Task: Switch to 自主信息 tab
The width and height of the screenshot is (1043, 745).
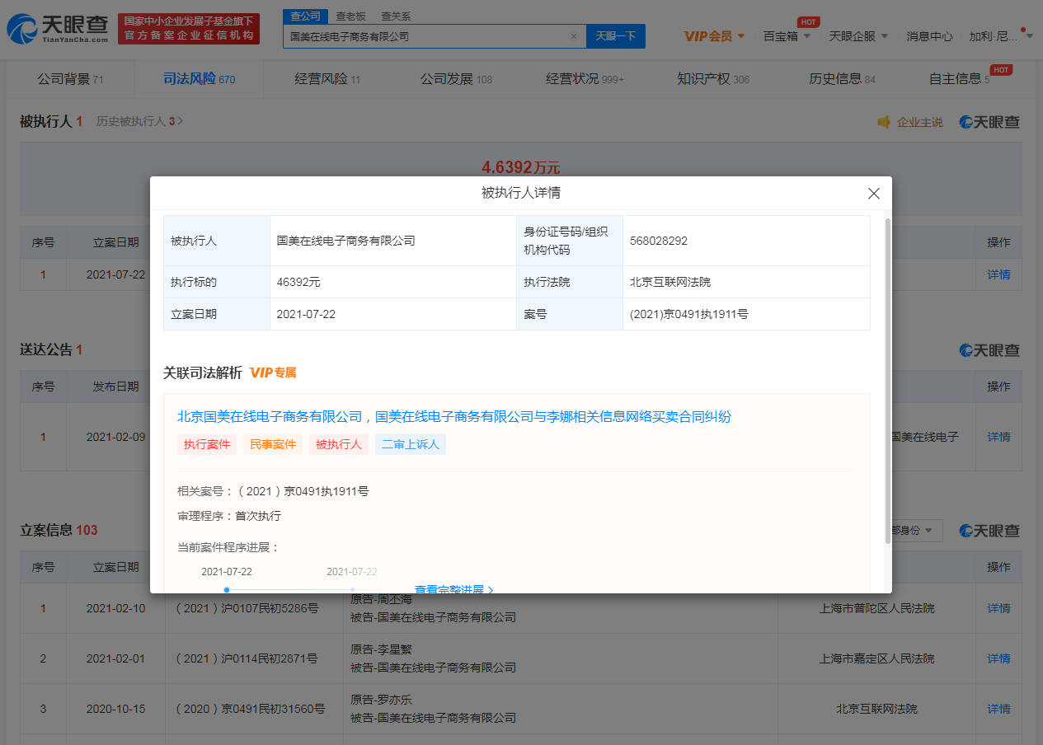Action: click(x=959, y=79)
